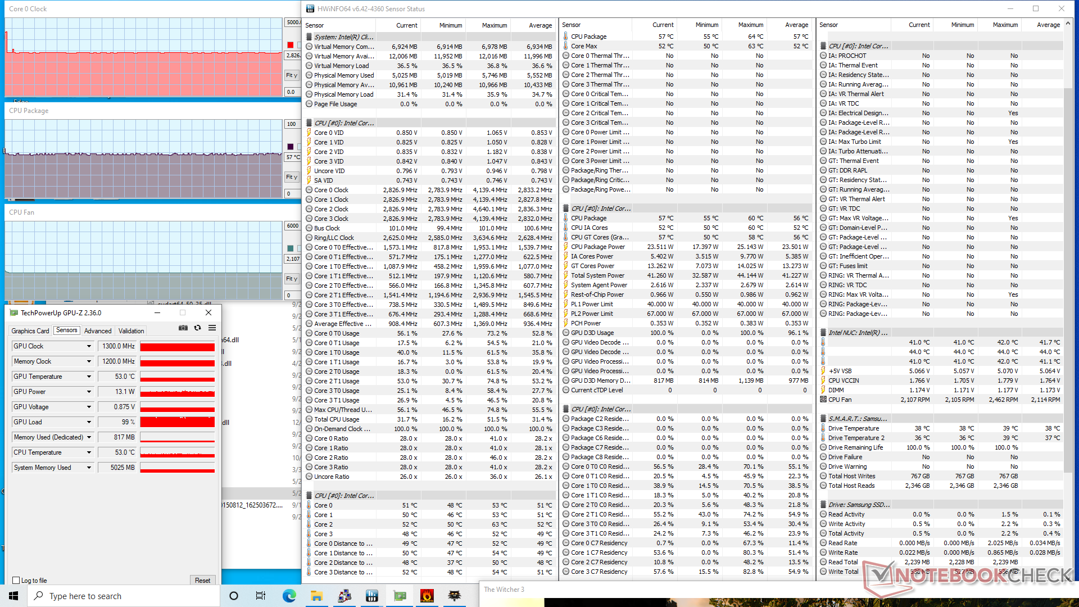This screenshot has width=1079, height=607.
Task: Enable Log to file checkbox in GPU-Z
Action: point(16,581)
